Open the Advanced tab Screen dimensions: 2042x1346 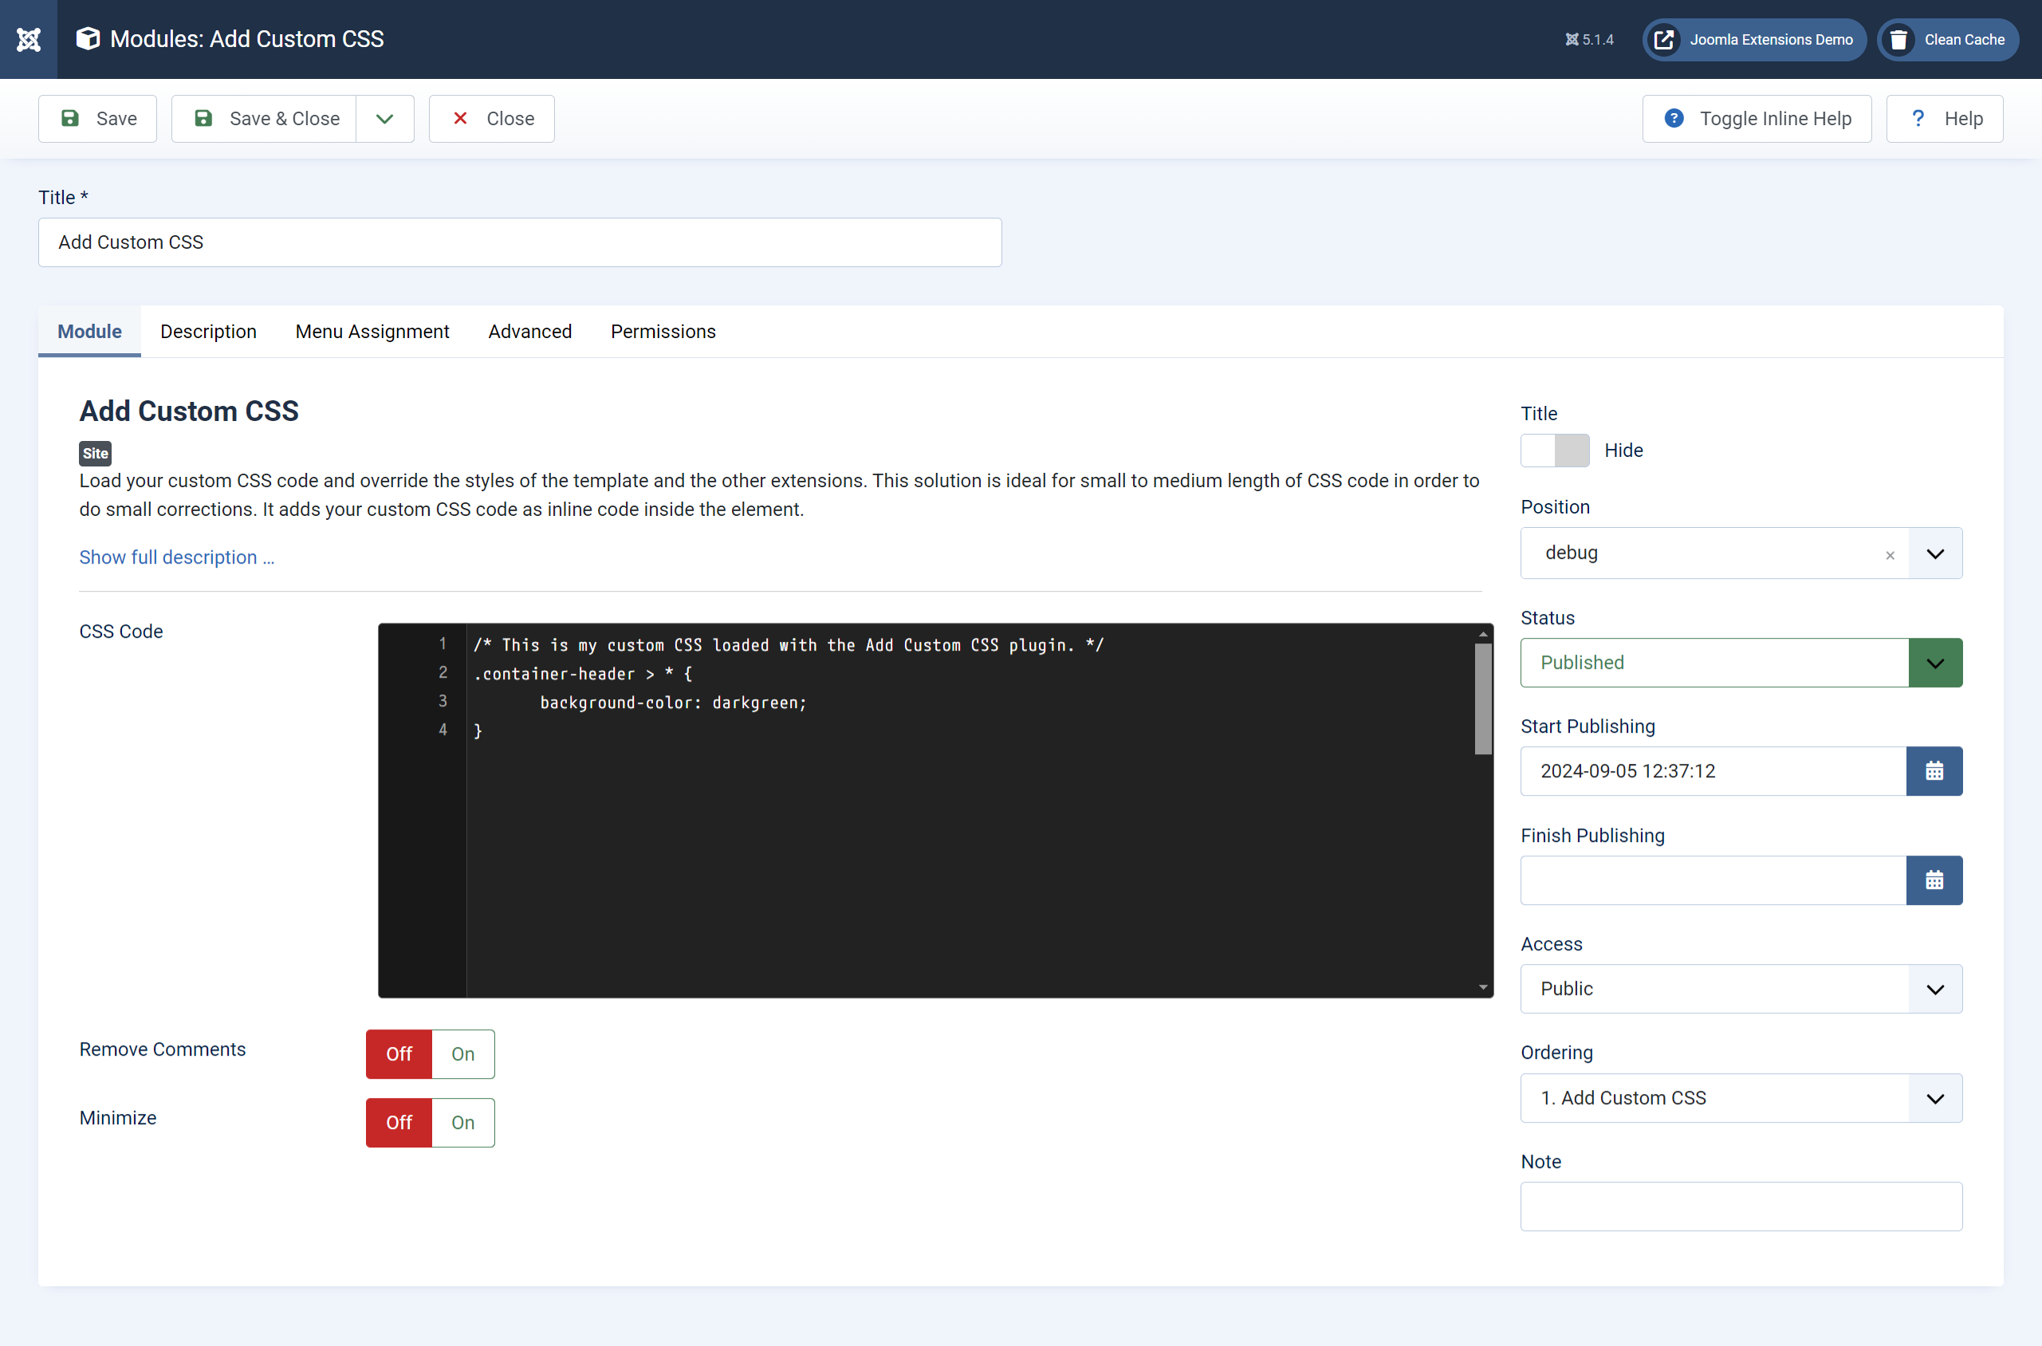click(529, 332)
